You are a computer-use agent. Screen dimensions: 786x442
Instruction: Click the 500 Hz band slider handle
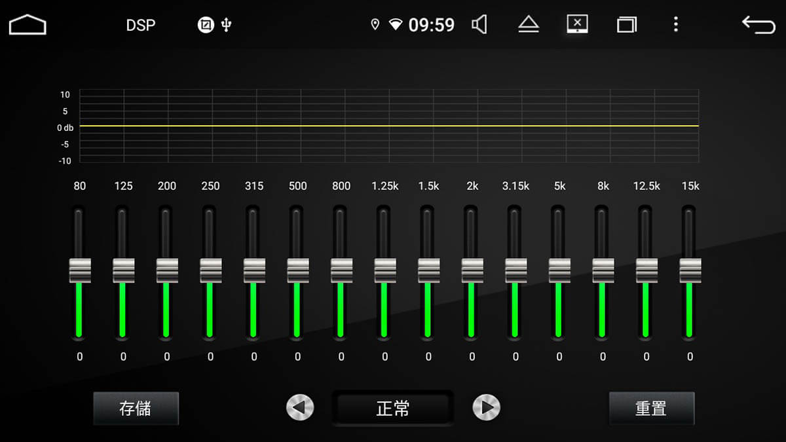[298, 270]
